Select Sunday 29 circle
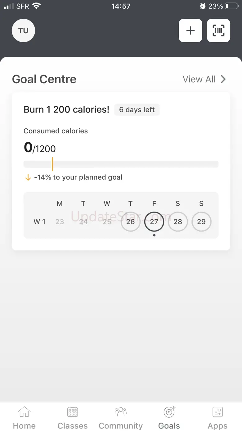Image resolution: width=242 pixels, height=431 pixels. (201, 222)
